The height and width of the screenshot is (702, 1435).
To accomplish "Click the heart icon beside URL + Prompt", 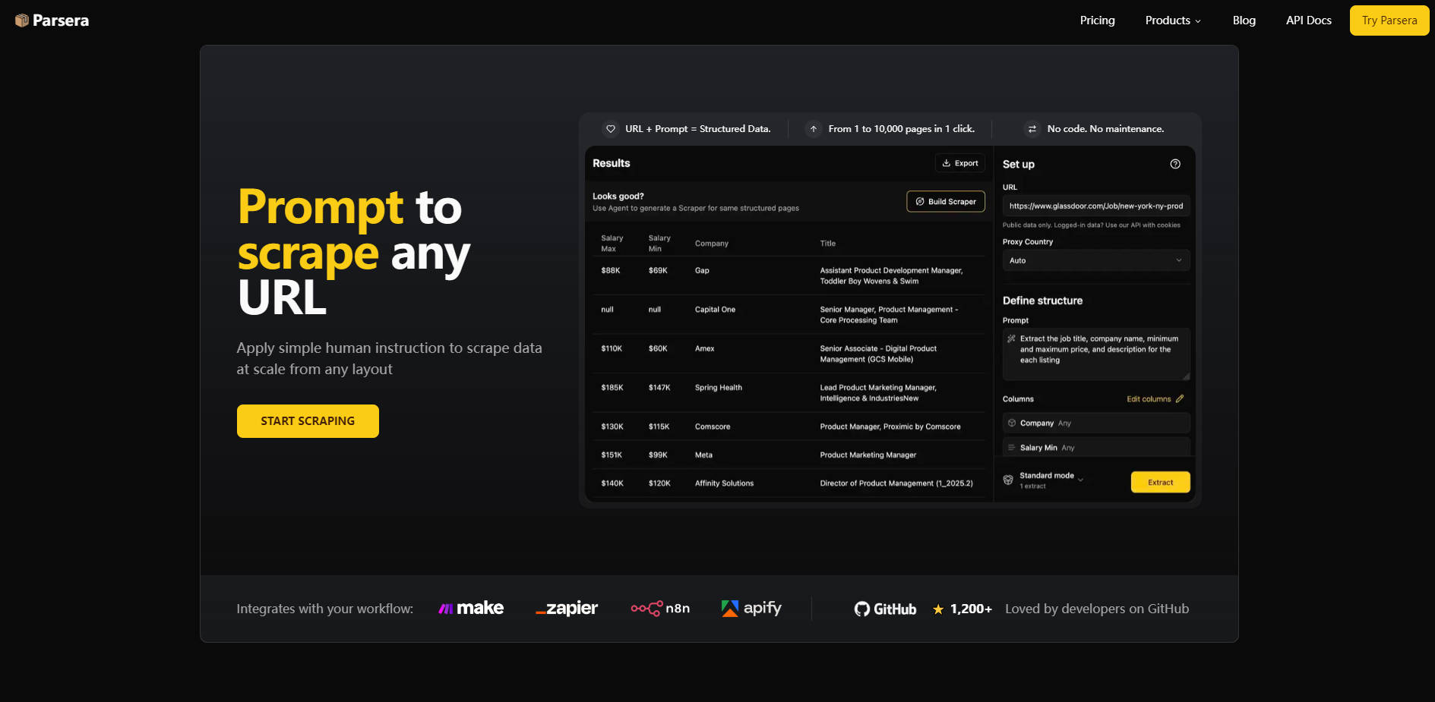I will click(x=611, y=129).
